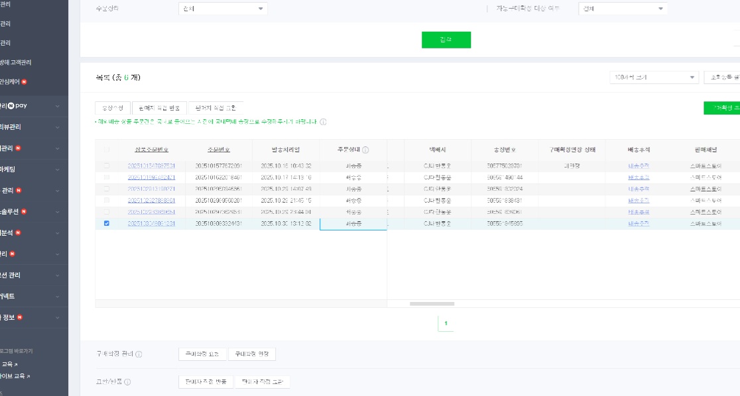Image resolution: width=740 pixels, height=396 pixels.
Task: Open 안심케어 in the sidebar
Action: [10, 81]
